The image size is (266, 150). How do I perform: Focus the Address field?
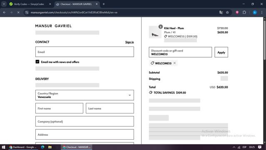pos(85,135)
